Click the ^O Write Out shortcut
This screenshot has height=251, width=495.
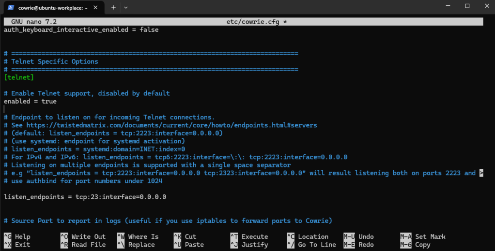82,236
